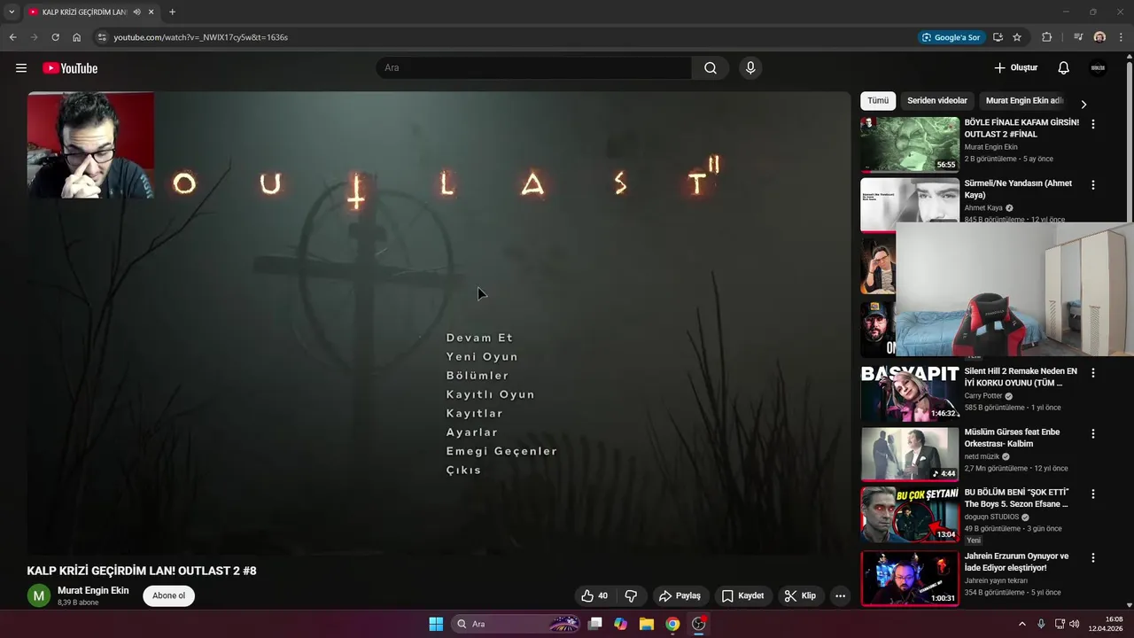View site information icon in address bar

click(x=102, y=37)
